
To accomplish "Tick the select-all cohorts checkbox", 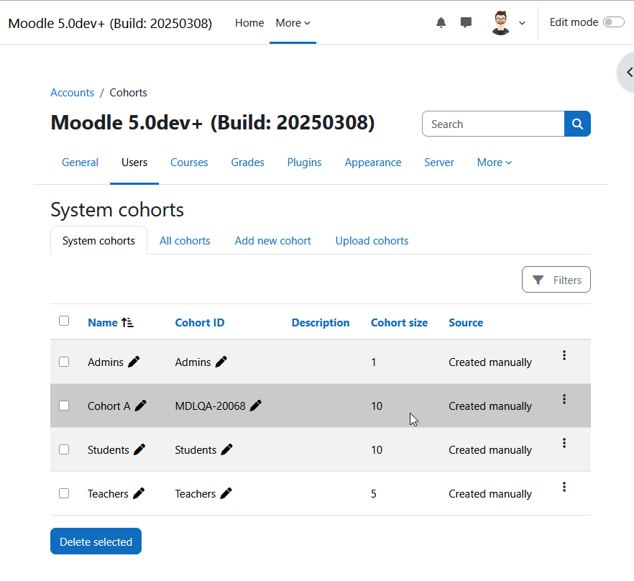I will click(64, 321).
